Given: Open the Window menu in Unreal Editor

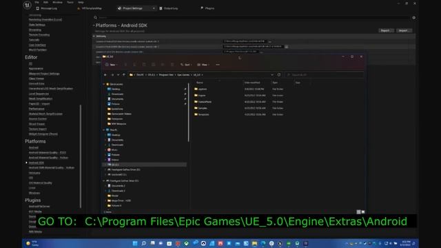Looking at the screenshot, I should pos(57,2).
